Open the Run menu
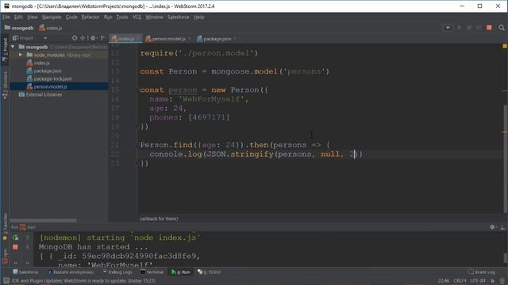The width and height of the screenshot is (508, 285). click(108, 17)
